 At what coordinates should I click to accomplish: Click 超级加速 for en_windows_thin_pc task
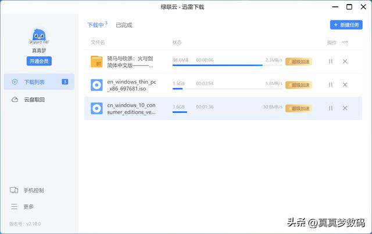(x=299, y=85)
